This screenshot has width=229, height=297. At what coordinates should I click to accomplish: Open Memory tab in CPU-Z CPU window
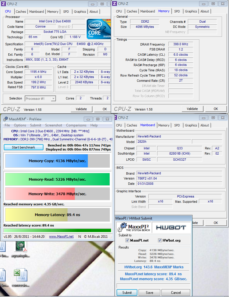click(x=53, y=12)
